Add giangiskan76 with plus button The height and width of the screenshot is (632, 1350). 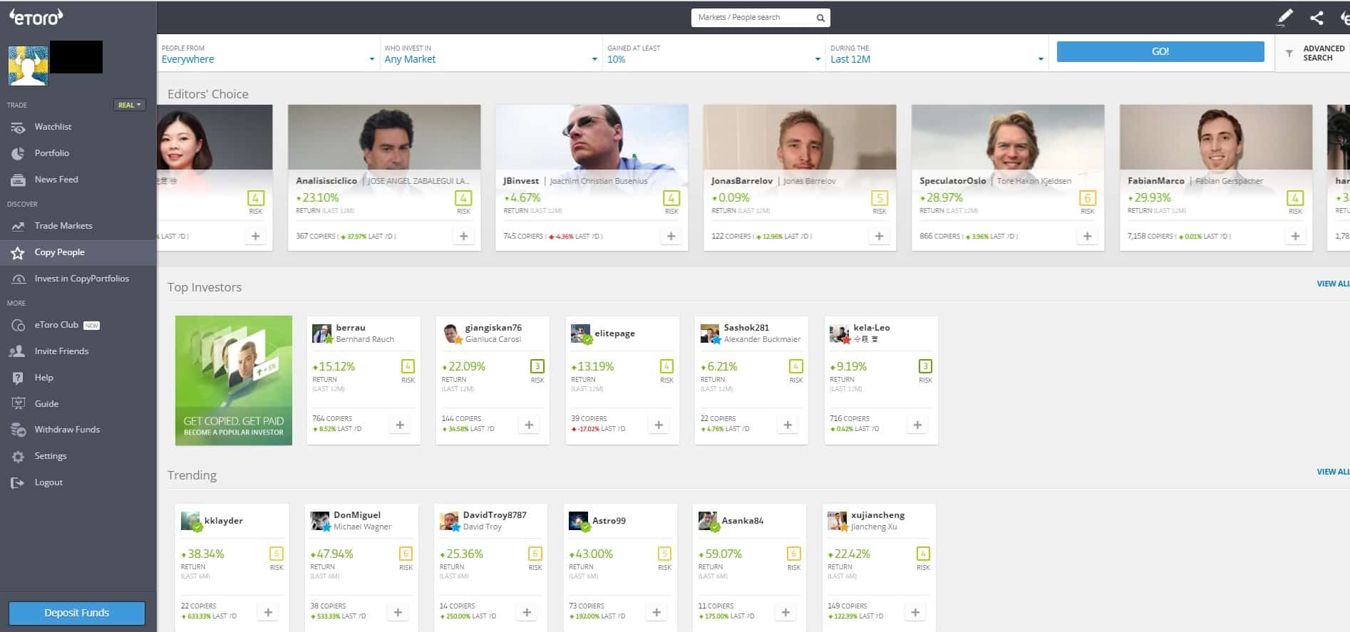coord(529,425)
